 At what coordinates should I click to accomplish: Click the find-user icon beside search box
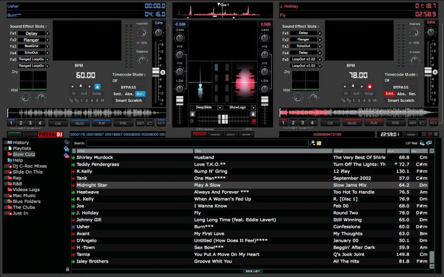(312, 143)
